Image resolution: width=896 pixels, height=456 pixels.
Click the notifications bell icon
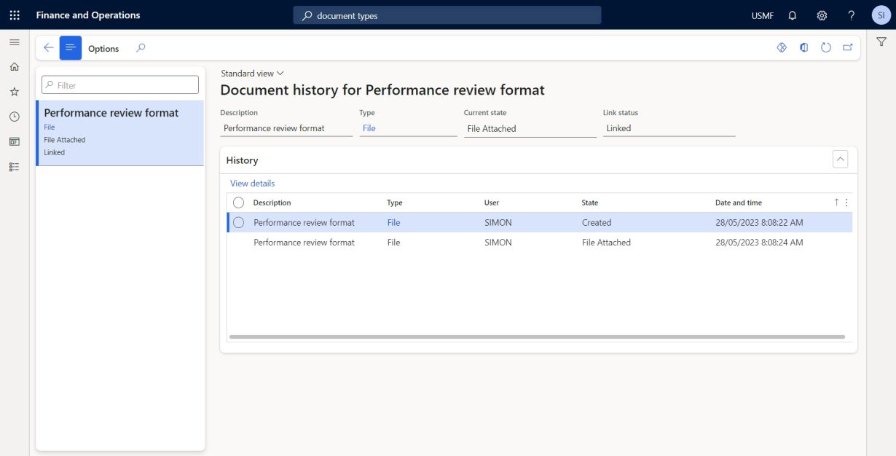(791, 15)
